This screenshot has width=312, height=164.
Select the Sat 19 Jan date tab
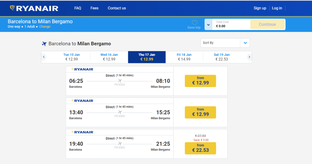coord(222,57)
